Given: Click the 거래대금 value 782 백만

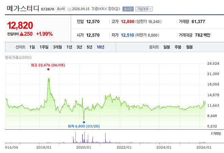Looking at the screenshot, I should pos(203,35).
